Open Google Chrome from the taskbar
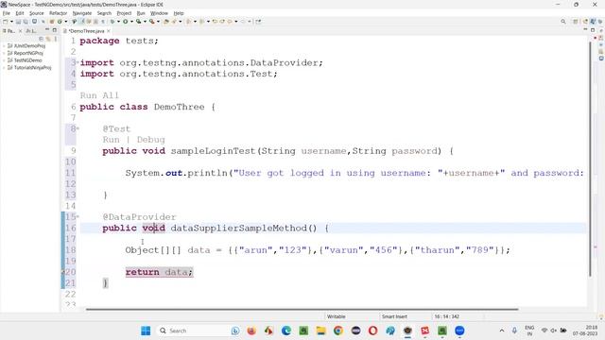This screenshot has width=605, height=340. click(338, 331)
